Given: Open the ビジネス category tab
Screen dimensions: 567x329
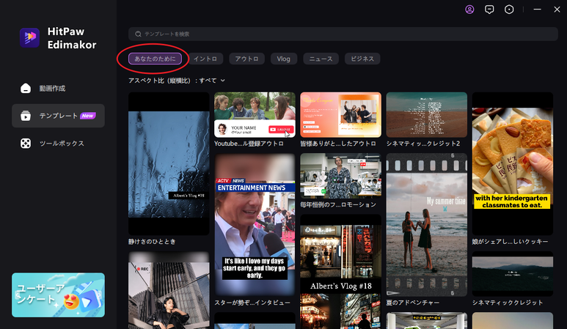Looking at the screenshot, I should (362, 59).
